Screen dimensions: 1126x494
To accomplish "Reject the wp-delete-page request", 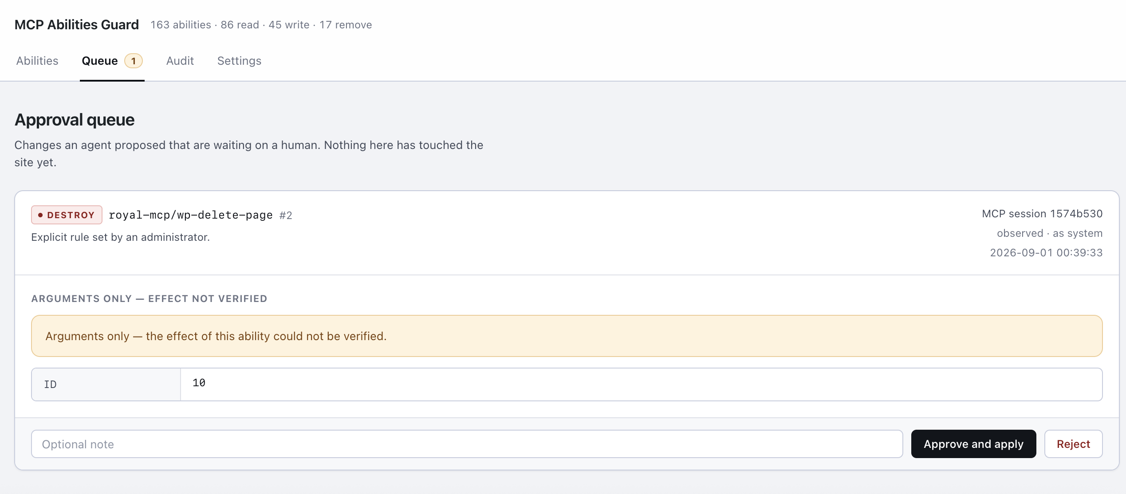I will point(1073,444).
